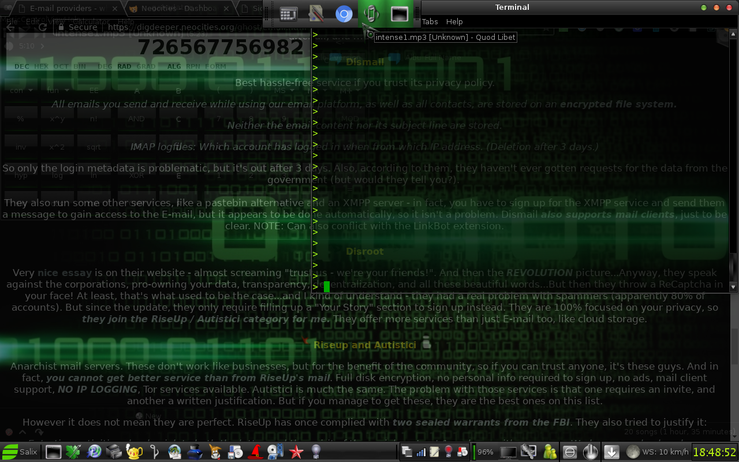
Task: Switch to the Neocities Dashboard browser tab
Action: (173, 8)
